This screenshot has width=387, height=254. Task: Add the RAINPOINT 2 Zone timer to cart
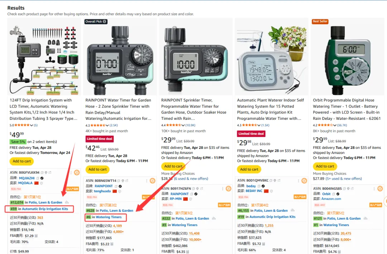tap(97, 169)
